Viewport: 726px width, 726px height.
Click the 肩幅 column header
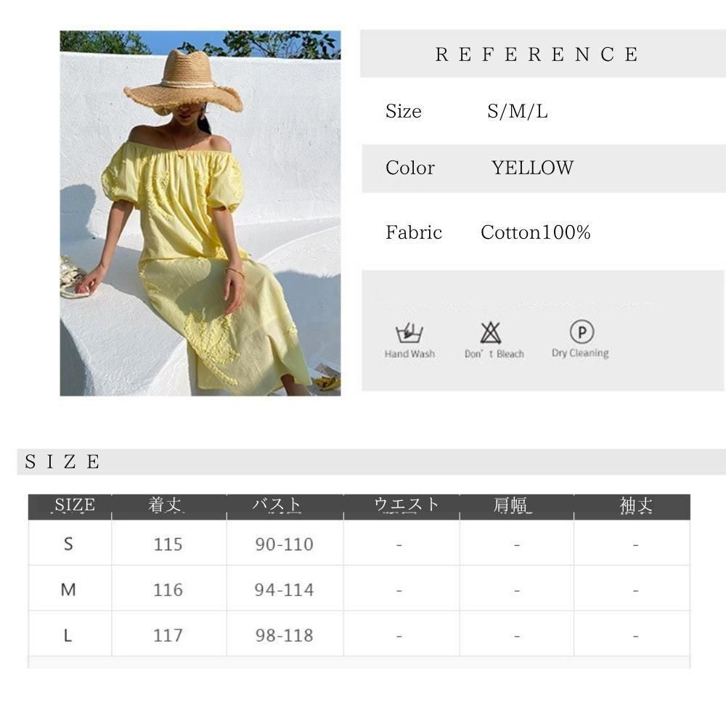512,505
